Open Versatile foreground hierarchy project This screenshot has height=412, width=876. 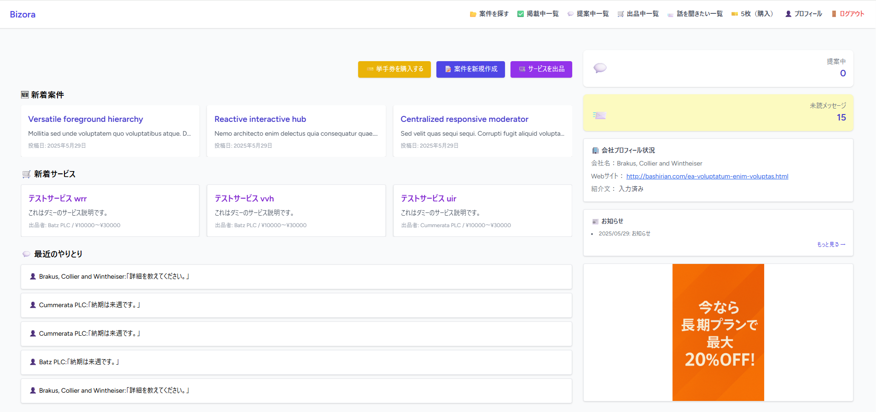(x=86, y=119)
